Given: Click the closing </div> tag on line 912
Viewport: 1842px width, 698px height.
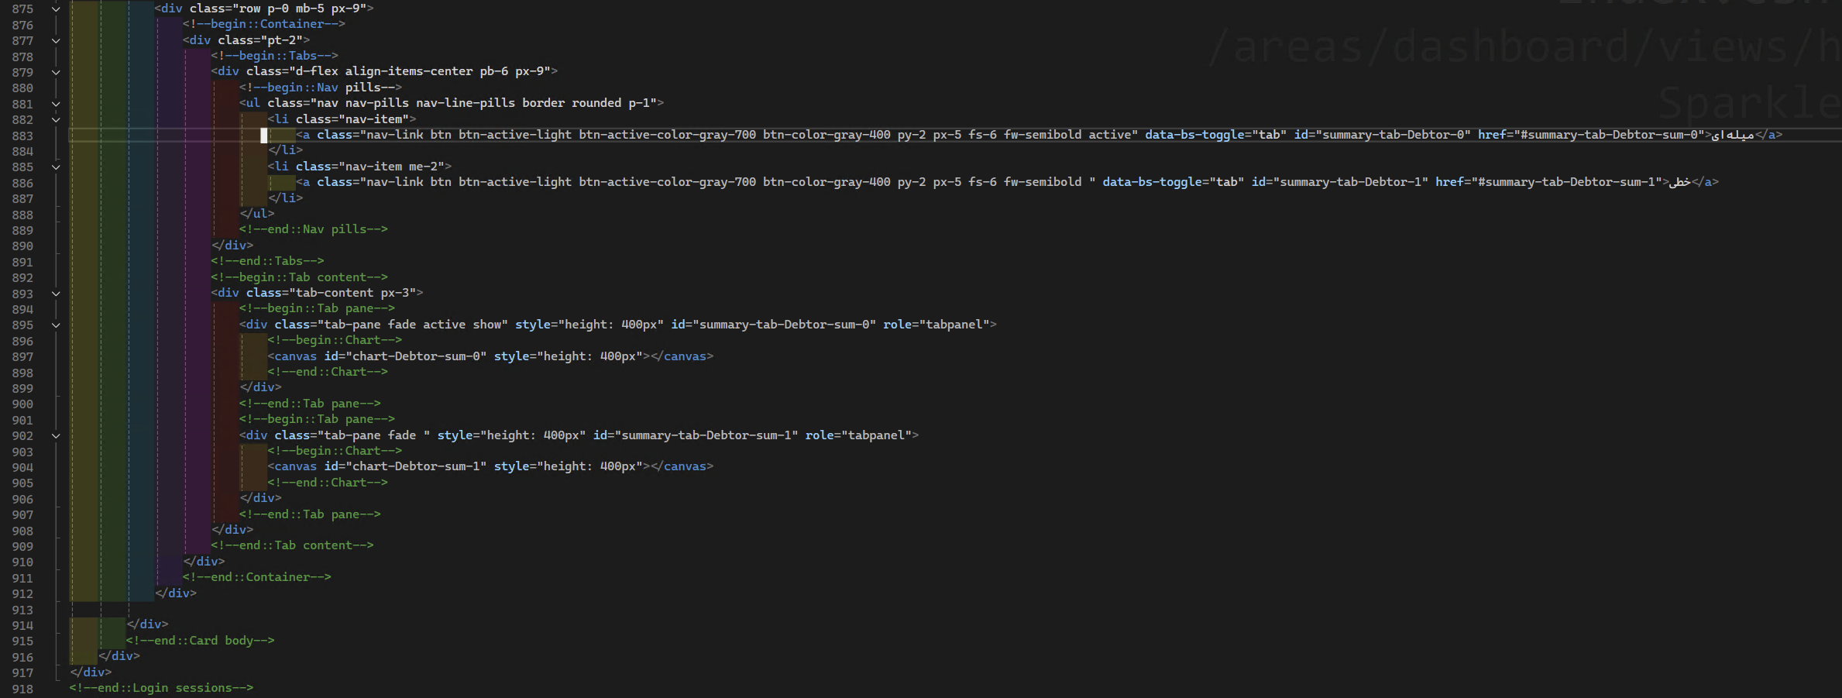Looking at the screenshot, I should [176, 593].
